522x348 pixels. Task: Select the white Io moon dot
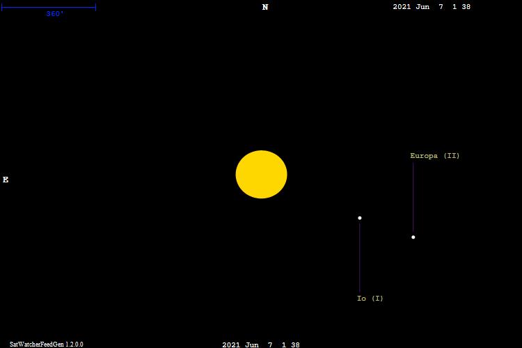pos(360,218)
